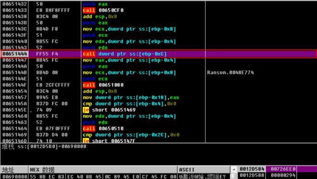Select hex bytes 8B4D 08
The width and height of the screenshot is (317, 179).
[x=47, y=73]
